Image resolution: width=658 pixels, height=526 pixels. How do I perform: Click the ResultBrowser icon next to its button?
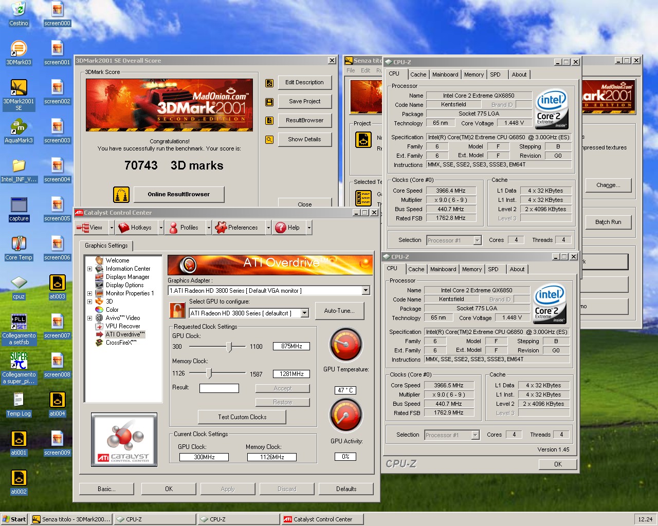pos(269,121)
